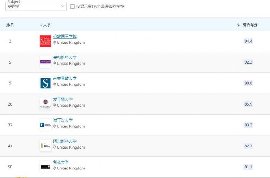The image size is (270, 178).
Task: Click location pin icon under 伦敦国王学院
Action: (54, 42)
